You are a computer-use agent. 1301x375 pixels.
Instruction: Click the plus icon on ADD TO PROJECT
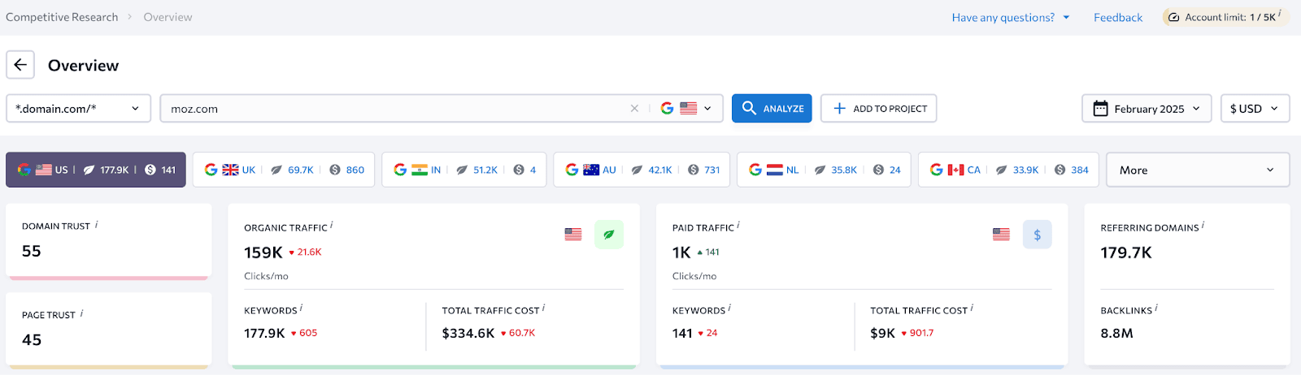[839, 108]
